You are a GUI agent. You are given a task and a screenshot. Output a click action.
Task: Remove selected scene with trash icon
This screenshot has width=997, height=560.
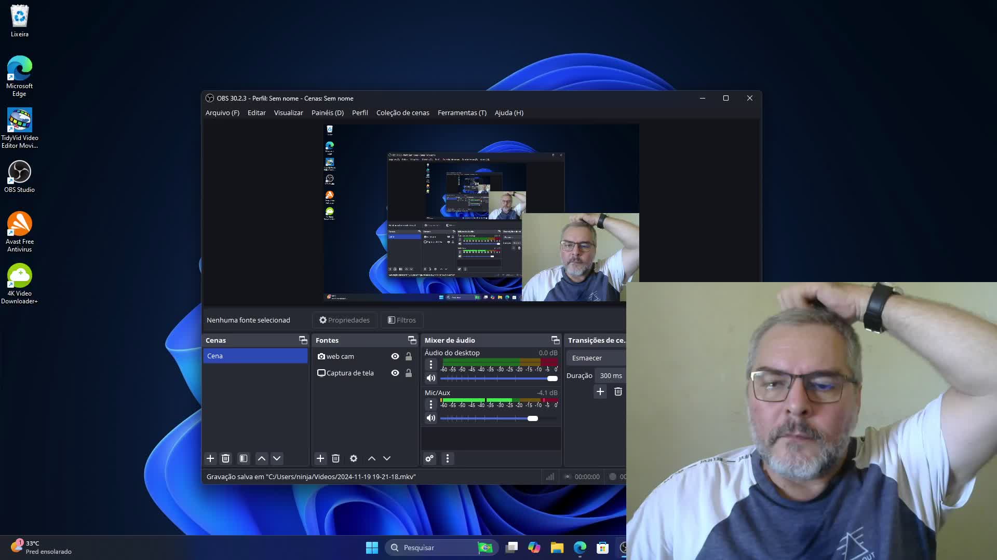click(x=225, y=458)
